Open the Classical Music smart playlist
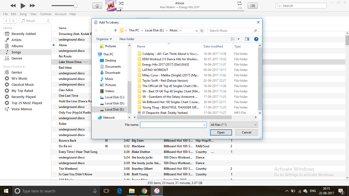Image resolution: width=349 pixels, height=196 pixels. point(23,85)
